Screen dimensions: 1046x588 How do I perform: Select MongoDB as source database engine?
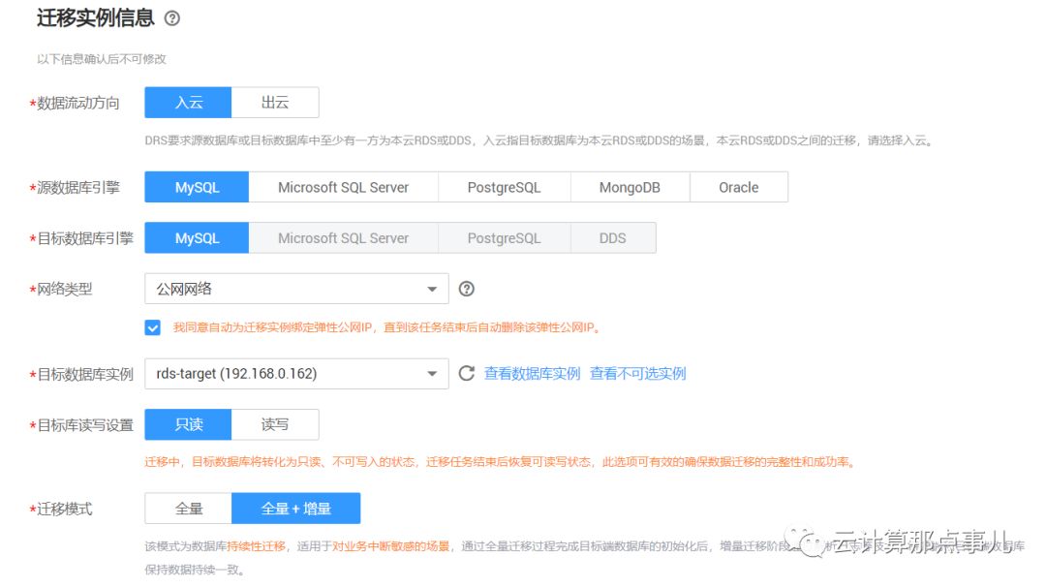[631, 187]
